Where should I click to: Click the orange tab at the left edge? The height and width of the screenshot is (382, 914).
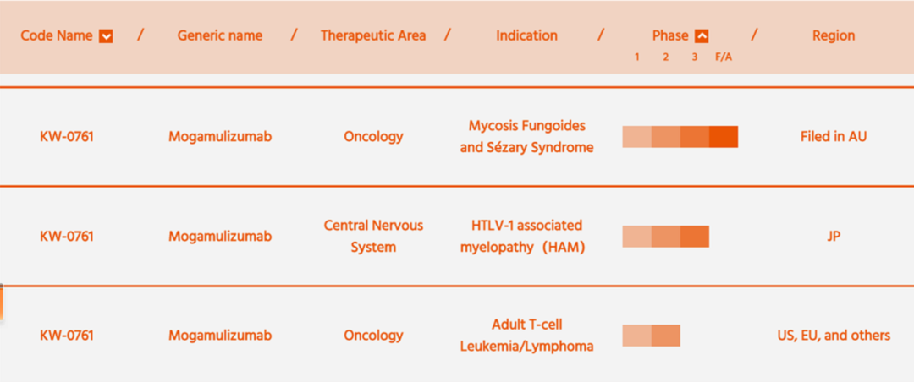click(2, 303)
